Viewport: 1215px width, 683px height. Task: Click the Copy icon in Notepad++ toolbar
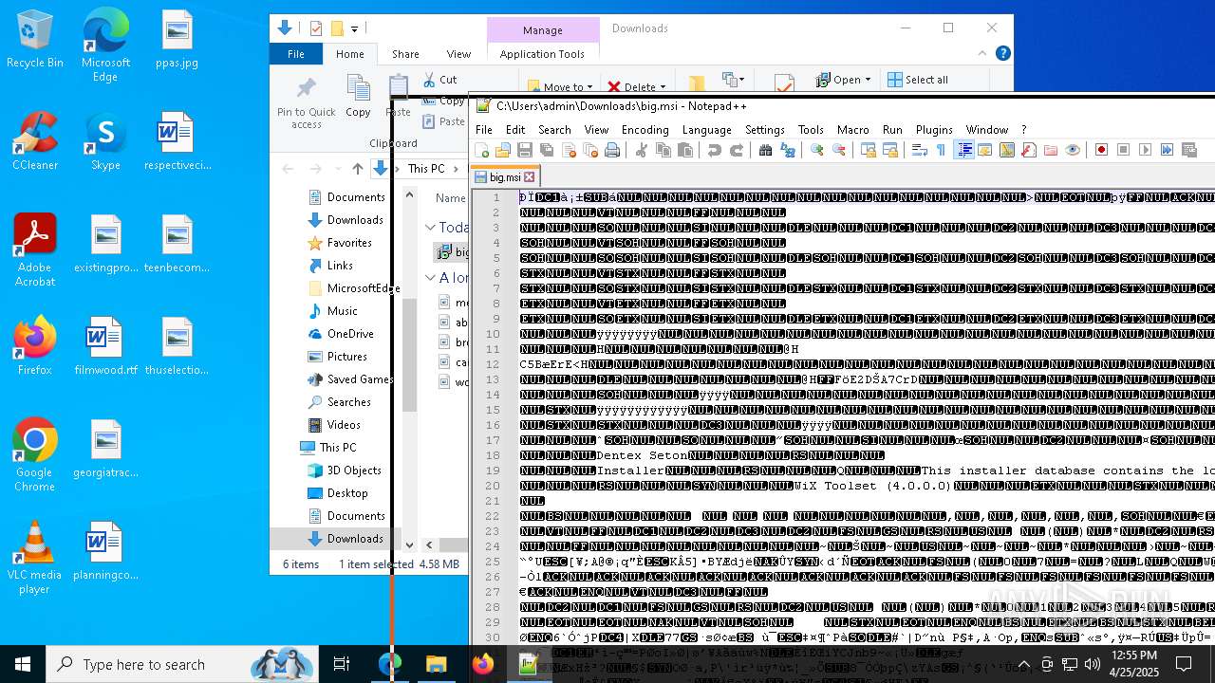click(x=664, y=150)
